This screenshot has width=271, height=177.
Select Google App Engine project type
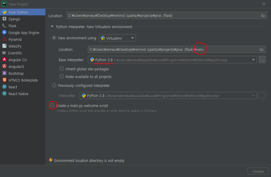(23, 33)
